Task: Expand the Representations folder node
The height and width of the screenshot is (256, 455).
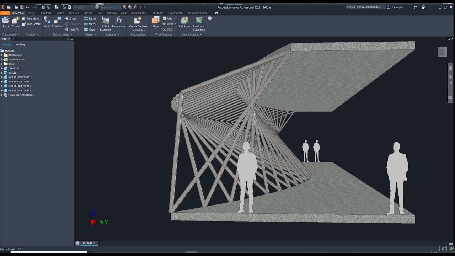Action: [x=2, y=59]
